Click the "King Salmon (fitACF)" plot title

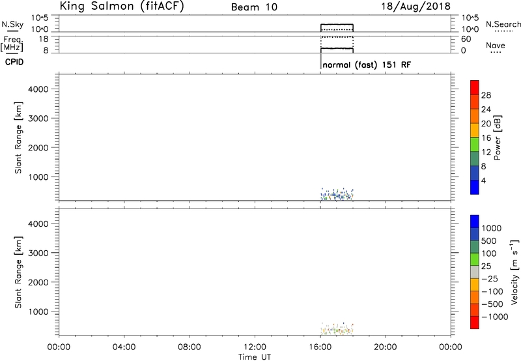click(x=122, y=7)
